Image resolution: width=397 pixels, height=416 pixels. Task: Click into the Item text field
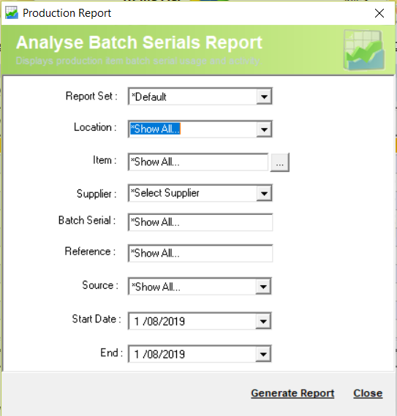tap(198, 162)
